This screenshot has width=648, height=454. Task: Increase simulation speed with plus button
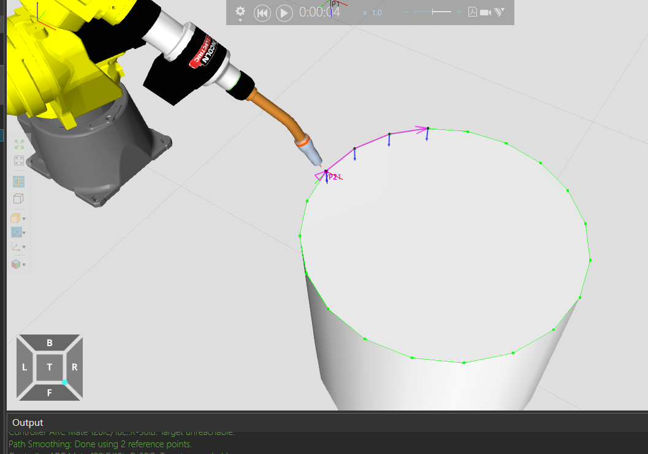[x=459, y=12]
